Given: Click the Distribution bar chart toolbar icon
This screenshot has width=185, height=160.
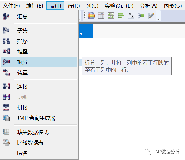Looking at the screenshot, I should tap(121, 16).
